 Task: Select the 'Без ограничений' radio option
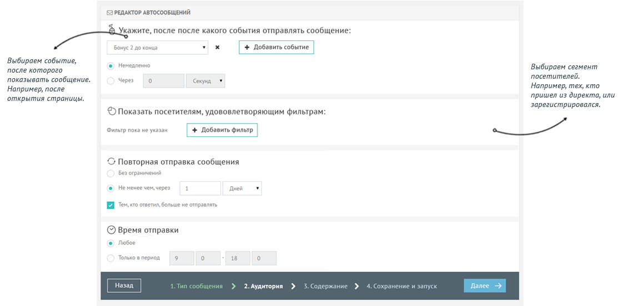(111, 174)
